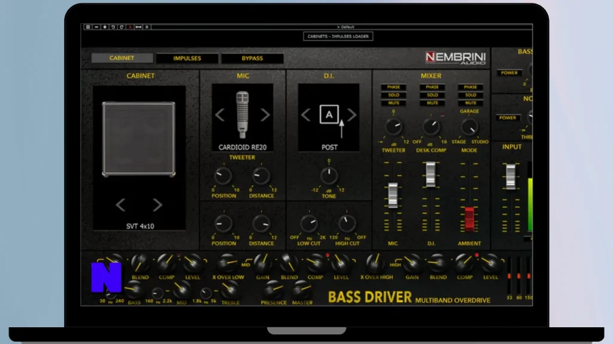This screenshot has height=344, width=613.
Task: Mute the D.I. mixer channel
Action: [432, 103]
